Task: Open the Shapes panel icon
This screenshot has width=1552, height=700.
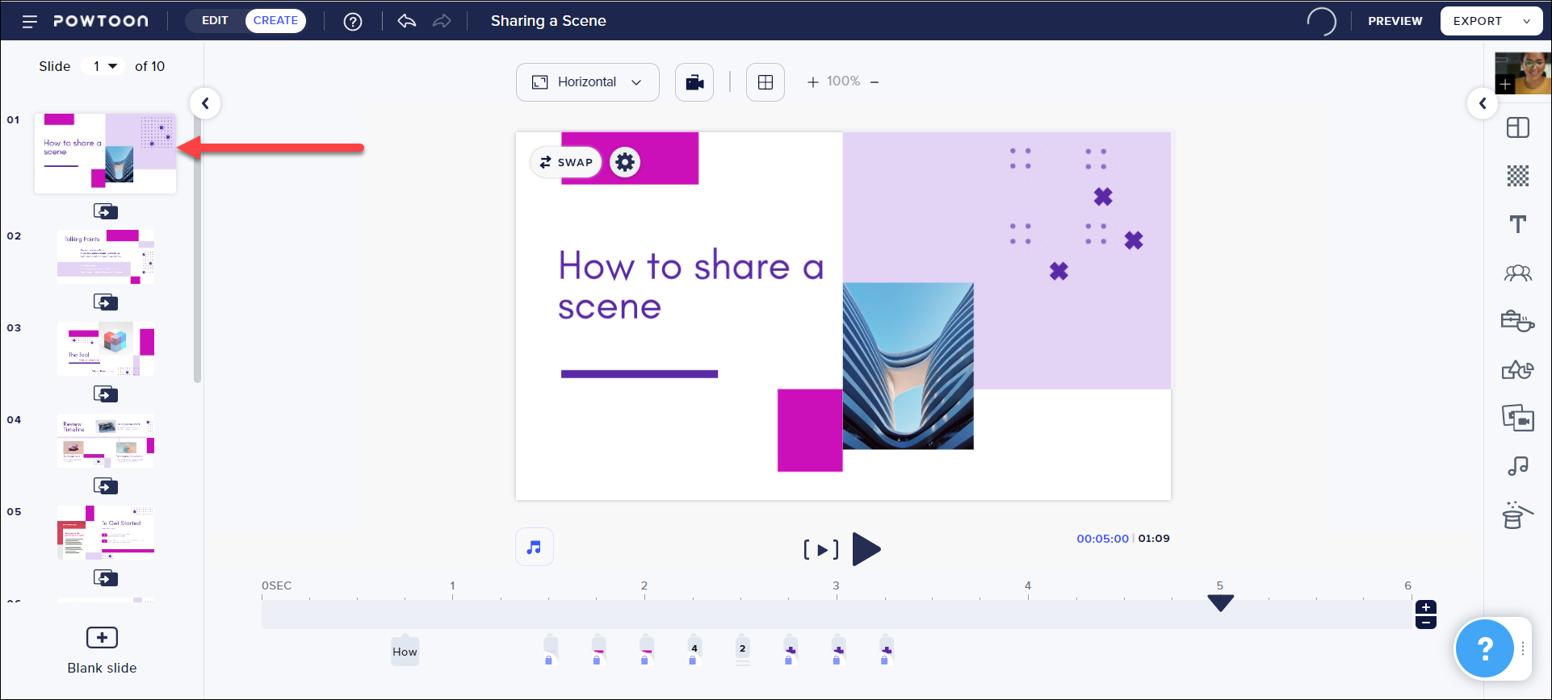Action: pyautogui.click(x=1518, y=370)
